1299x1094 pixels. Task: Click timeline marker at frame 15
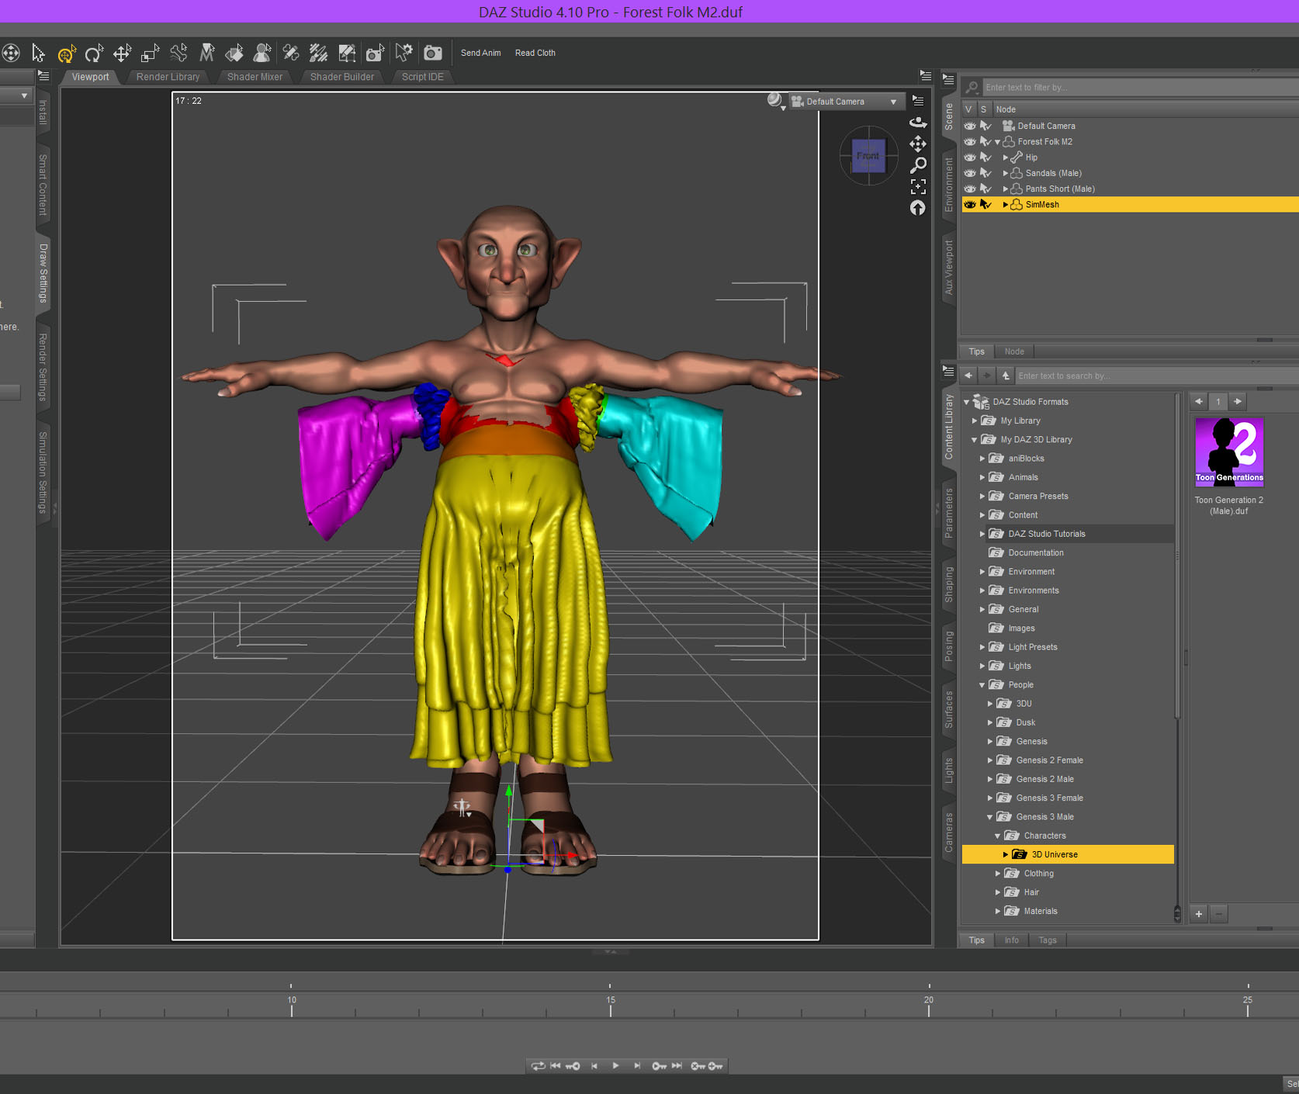pos(611,1006)
